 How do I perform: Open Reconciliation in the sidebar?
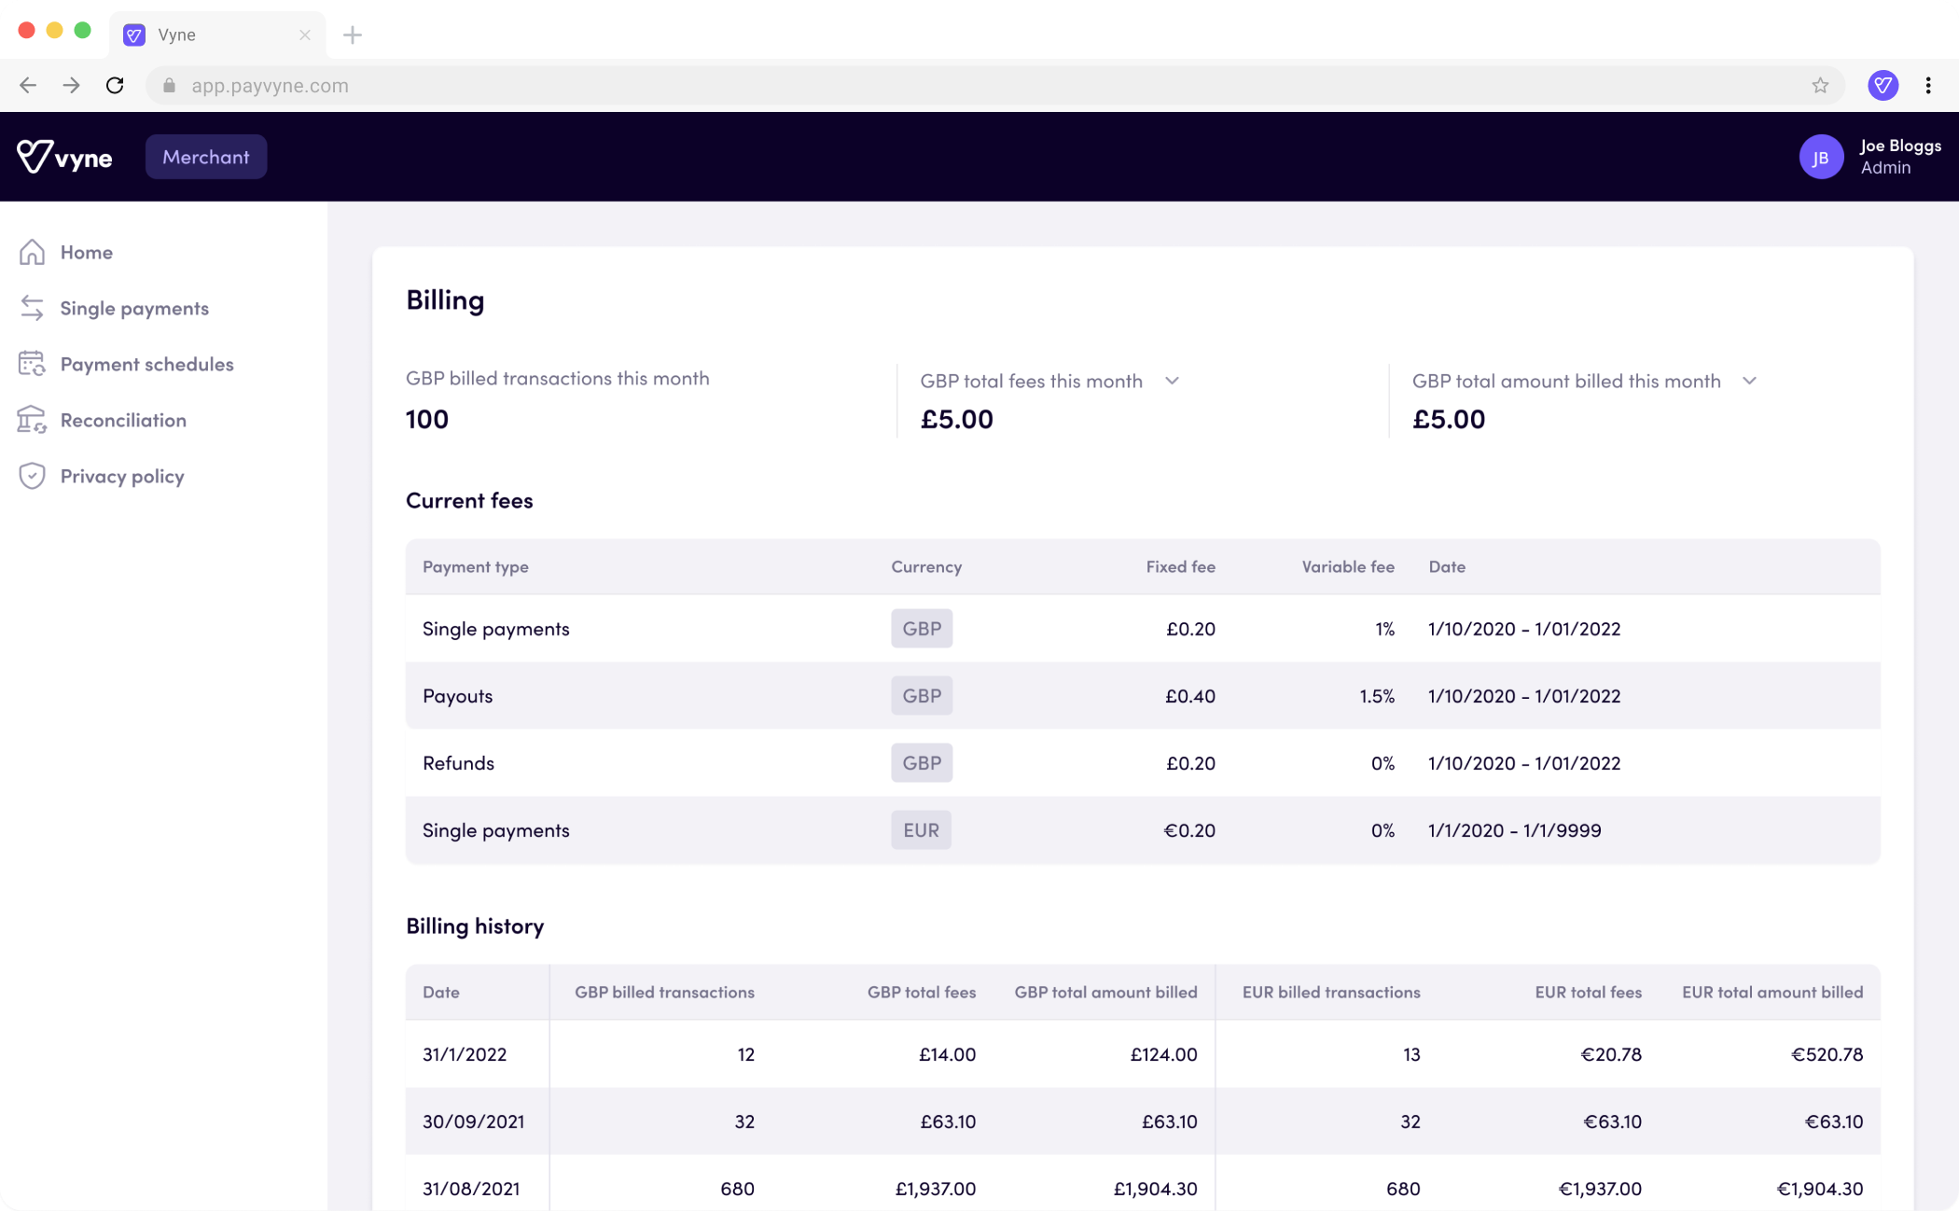pyautogui.click(x=123, y=420)
